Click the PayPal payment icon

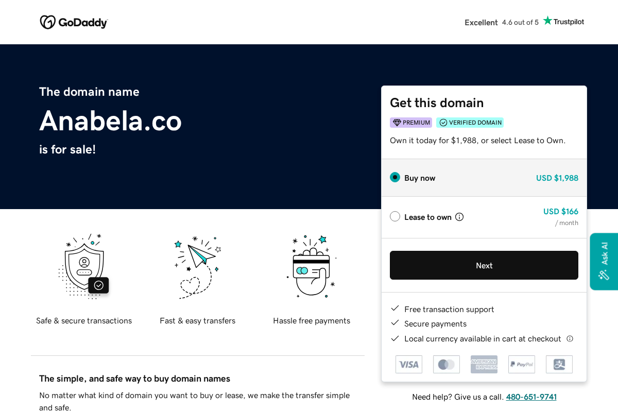tap(521, 364)
